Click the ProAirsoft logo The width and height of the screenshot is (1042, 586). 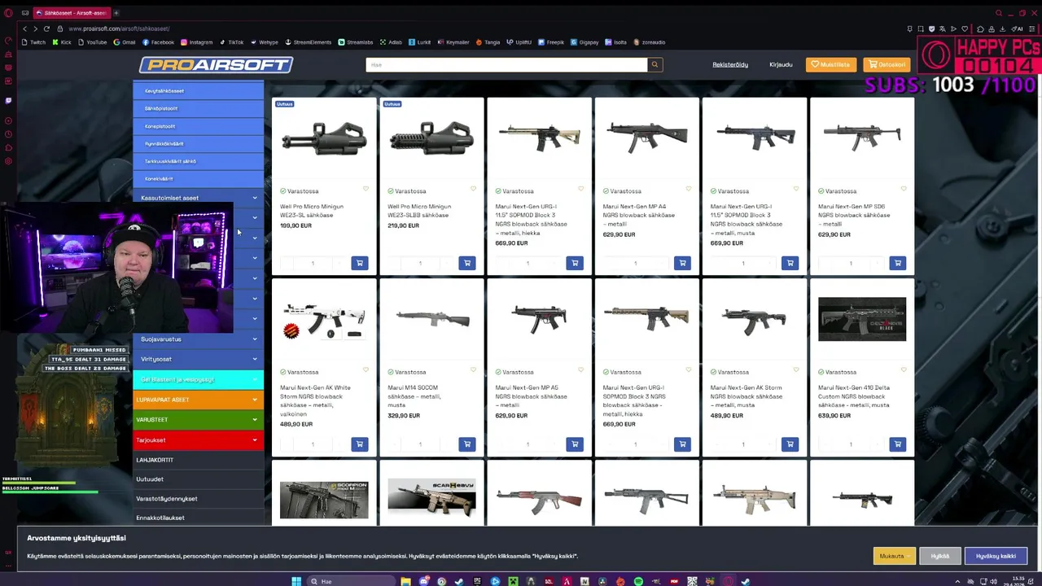[216, 64]
